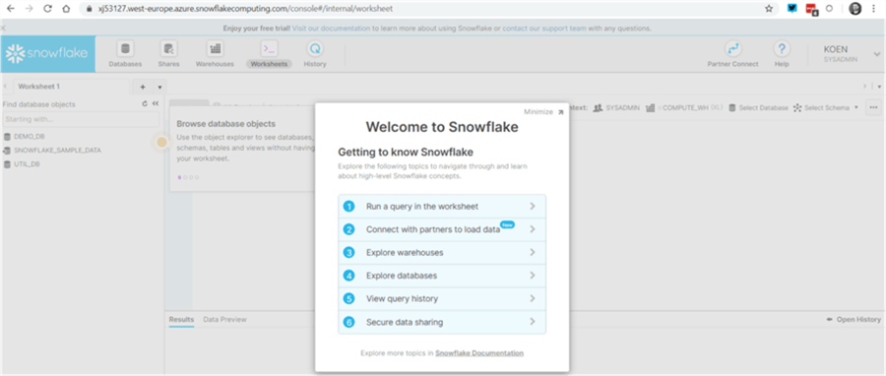
Task: Click the first tour progress dot
Action: click(x=180, y=177)
